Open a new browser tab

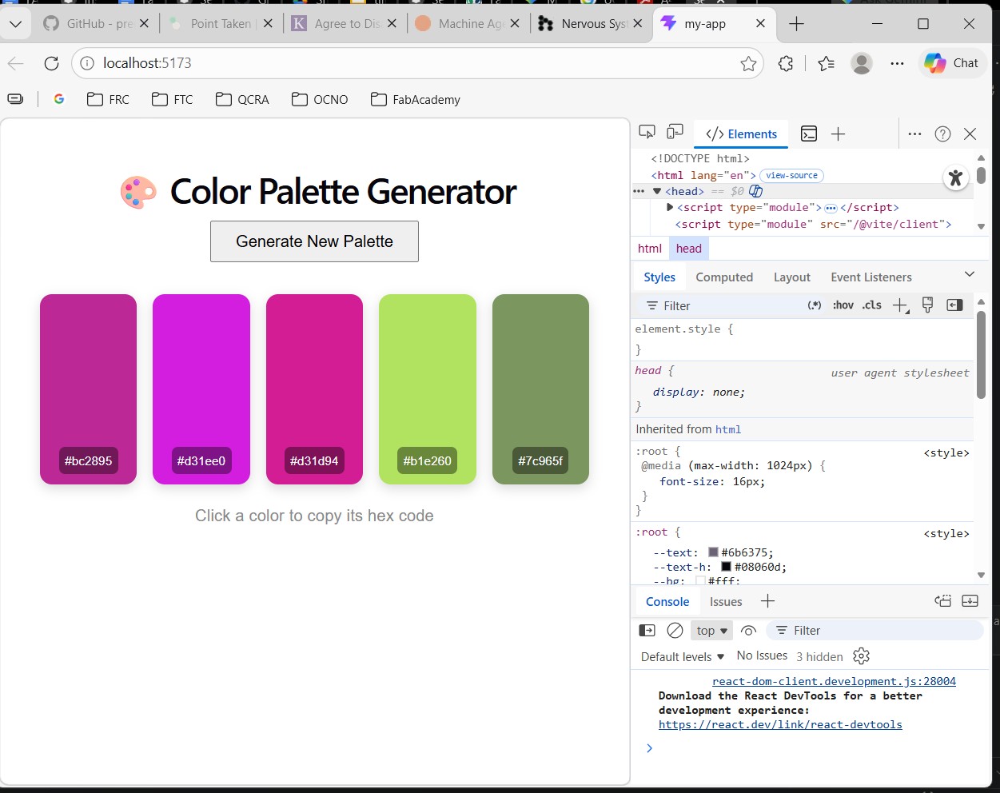pyautogui.click(x=796, y=24)
